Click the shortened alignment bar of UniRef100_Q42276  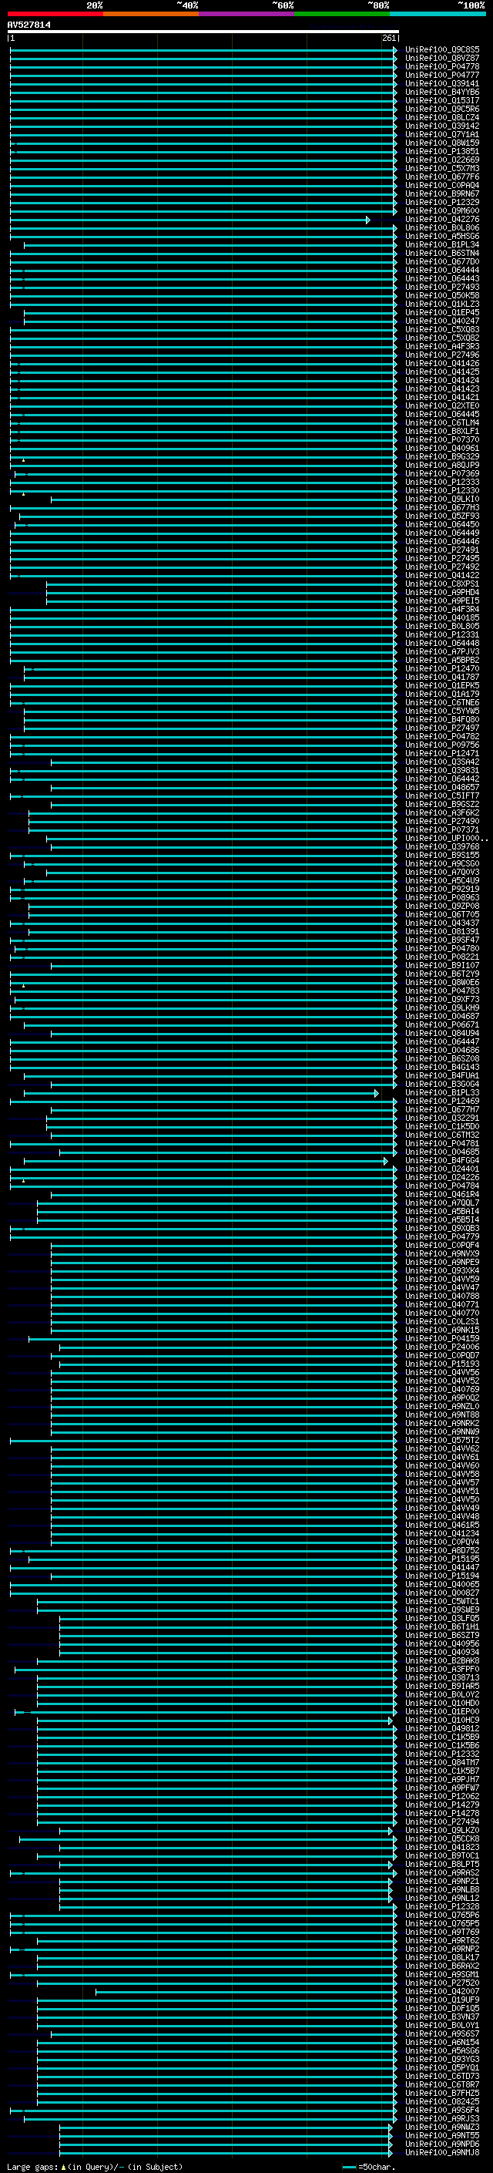coord(189,220)
